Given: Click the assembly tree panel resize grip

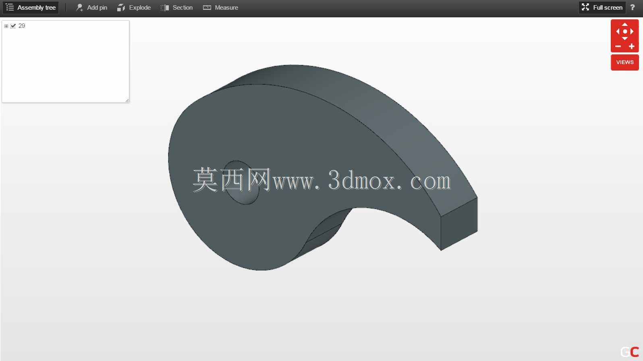Looking at the screenshot, I should (127, 100).
